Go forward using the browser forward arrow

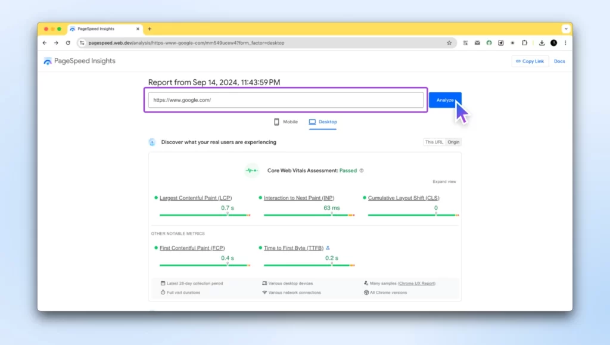(57, 43)
